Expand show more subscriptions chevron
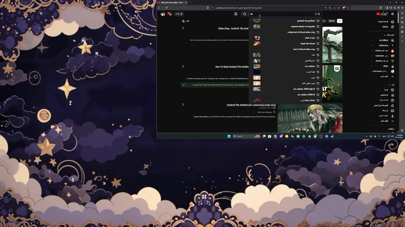The image size is (405, 227). click(x=393, y=76)
